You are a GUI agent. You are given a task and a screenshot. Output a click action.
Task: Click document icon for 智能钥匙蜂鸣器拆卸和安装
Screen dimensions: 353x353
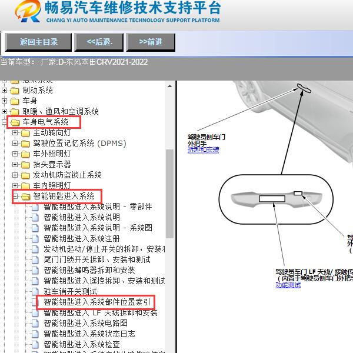point(35,270)
